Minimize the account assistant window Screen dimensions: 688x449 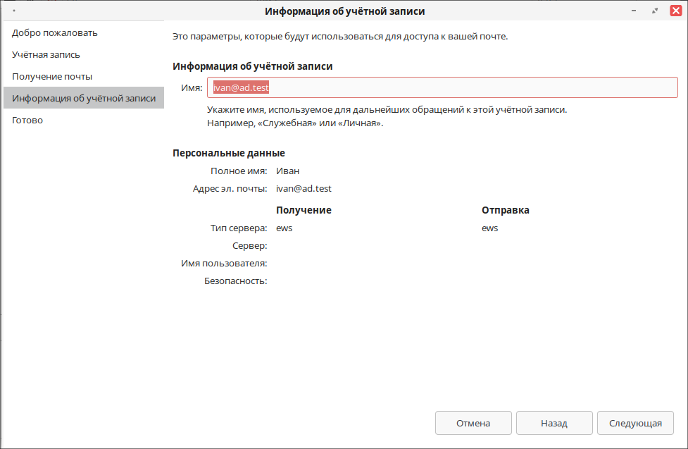click(x=634, y=11)
